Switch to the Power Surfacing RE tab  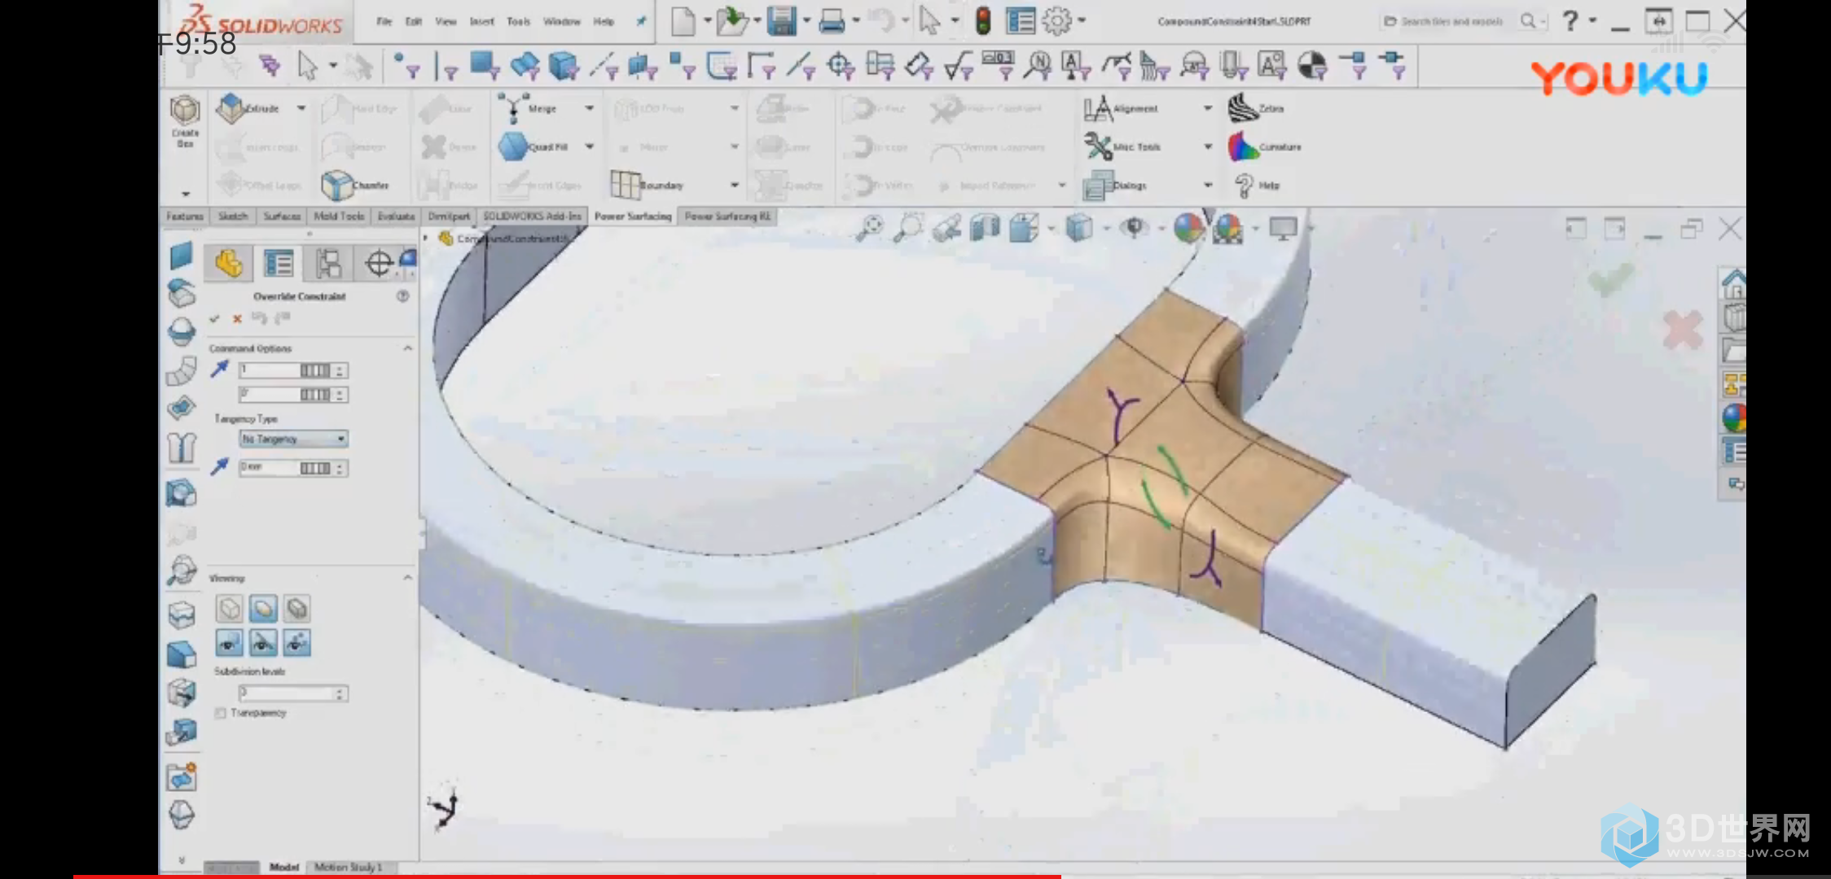click(x=727, y=216)
